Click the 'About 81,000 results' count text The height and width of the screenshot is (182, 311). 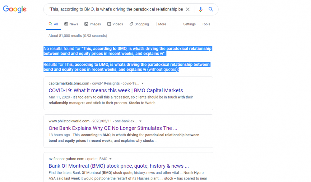(x=78, y=36)
